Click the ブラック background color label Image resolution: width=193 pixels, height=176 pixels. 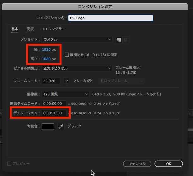point(74,126)
